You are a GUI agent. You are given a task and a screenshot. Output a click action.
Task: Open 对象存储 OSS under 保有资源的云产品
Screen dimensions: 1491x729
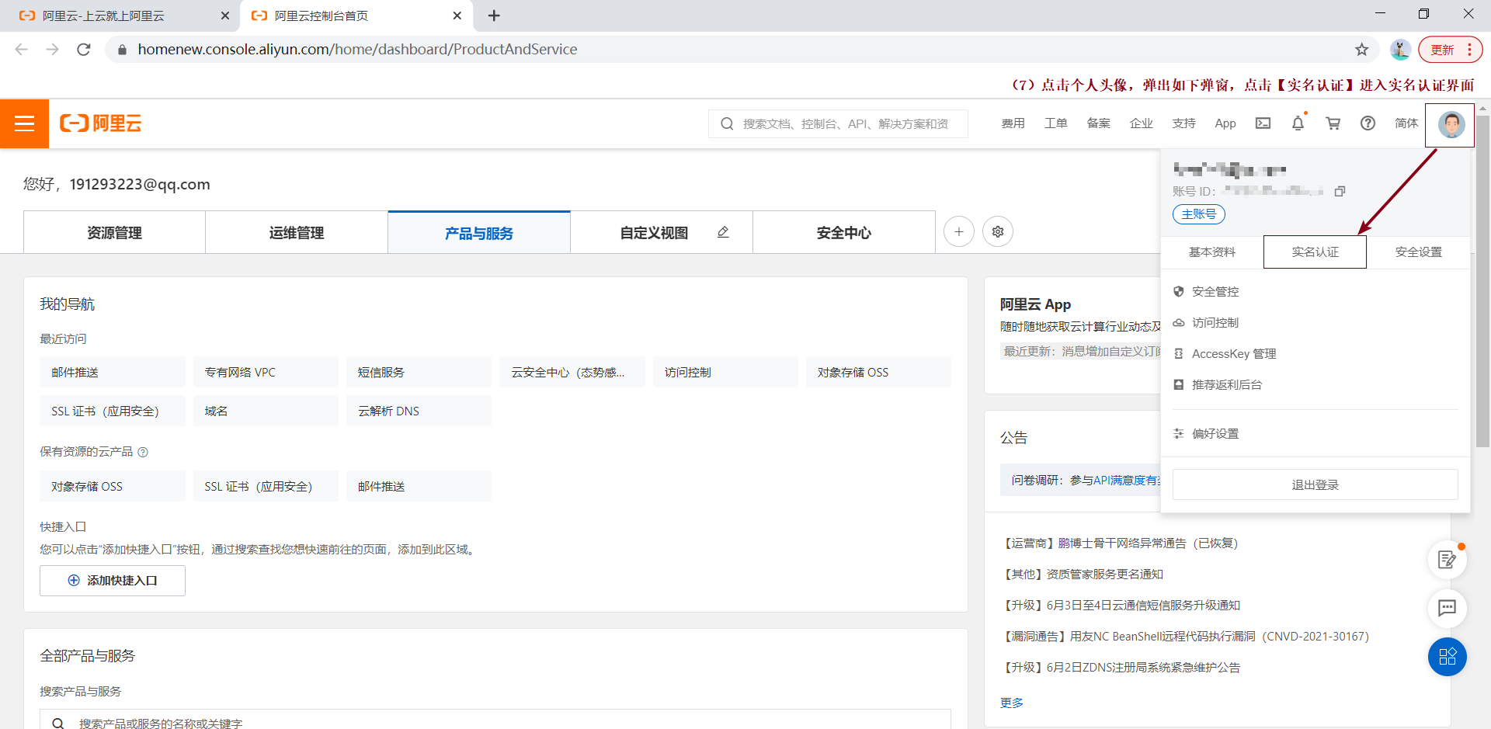tap(113, 487)
